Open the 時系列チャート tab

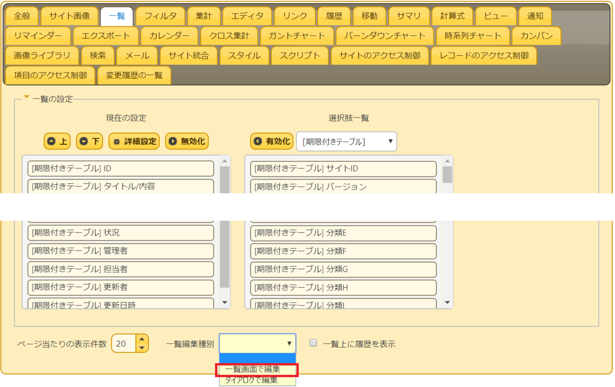click(x=473, y=36)
